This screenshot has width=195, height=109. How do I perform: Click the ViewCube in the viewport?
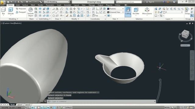point(185,34)
